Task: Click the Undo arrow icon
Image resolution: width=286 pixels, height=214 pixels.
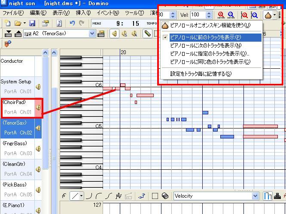Action: pos(72,23)
